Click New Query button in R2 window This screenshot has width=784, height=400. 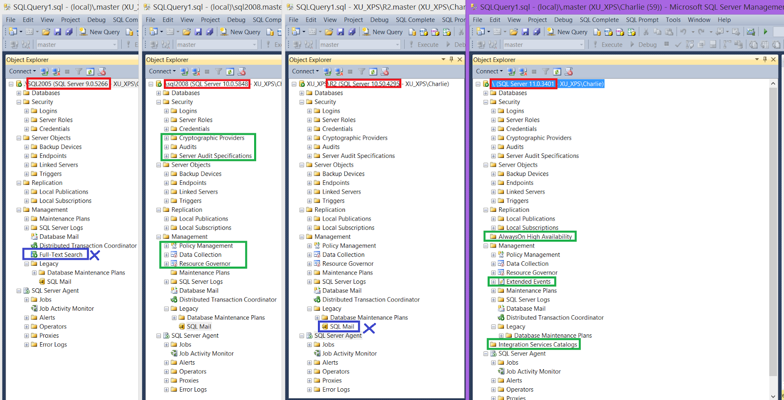pos(382,32)
